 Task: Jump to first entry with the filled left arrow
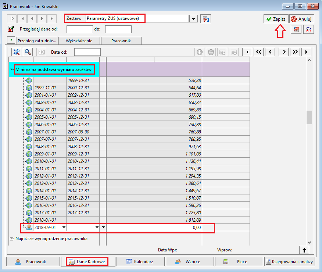tap(247, 52)
